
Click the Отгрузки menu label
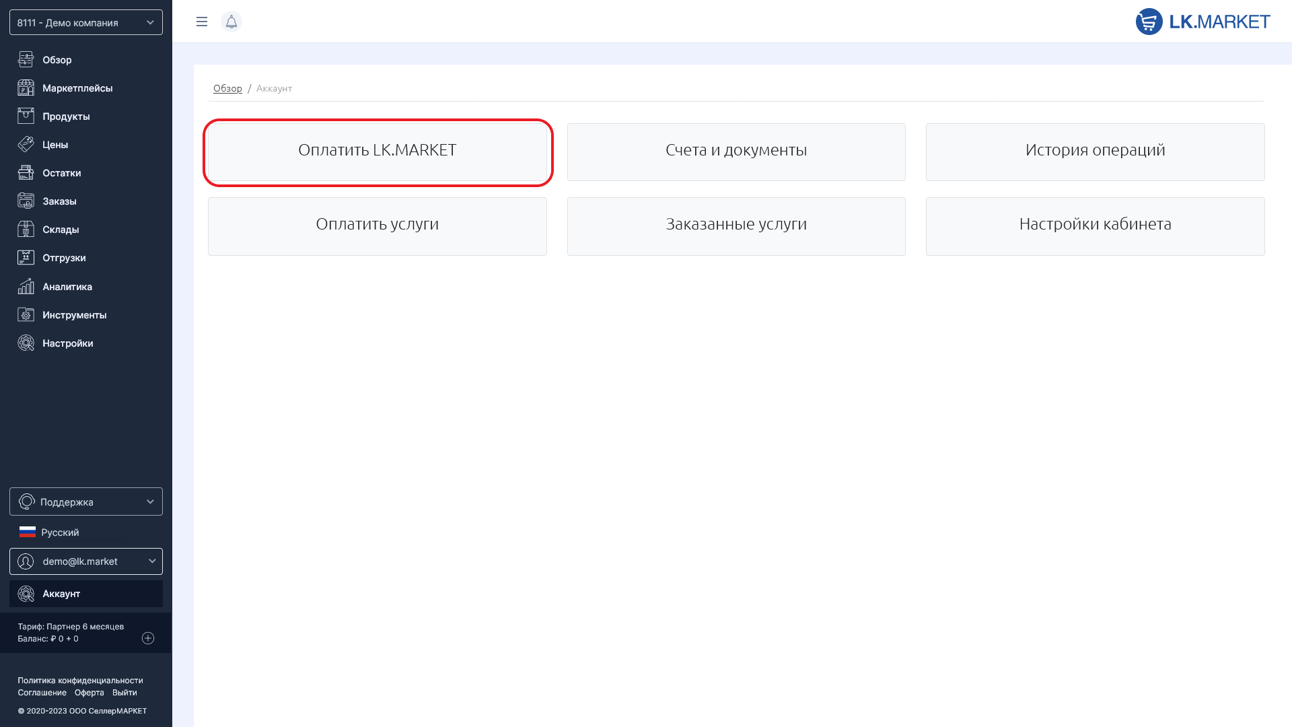tap(64, 258)
